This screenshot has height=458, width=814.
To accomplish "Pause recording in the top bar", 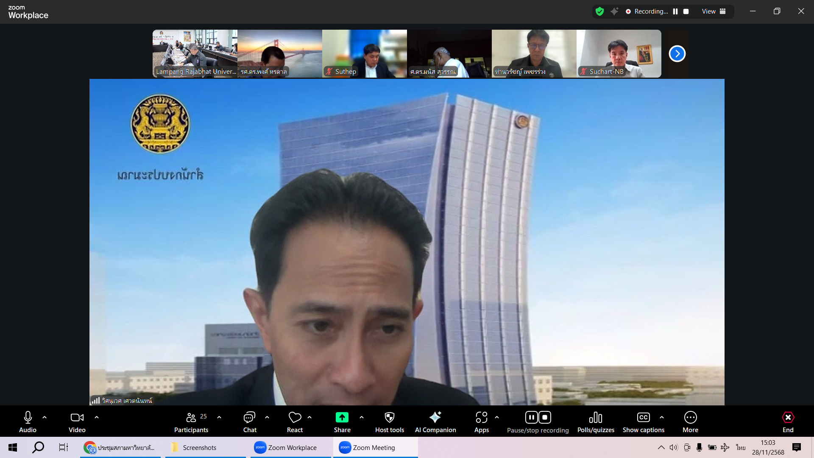I will (675, 11).
